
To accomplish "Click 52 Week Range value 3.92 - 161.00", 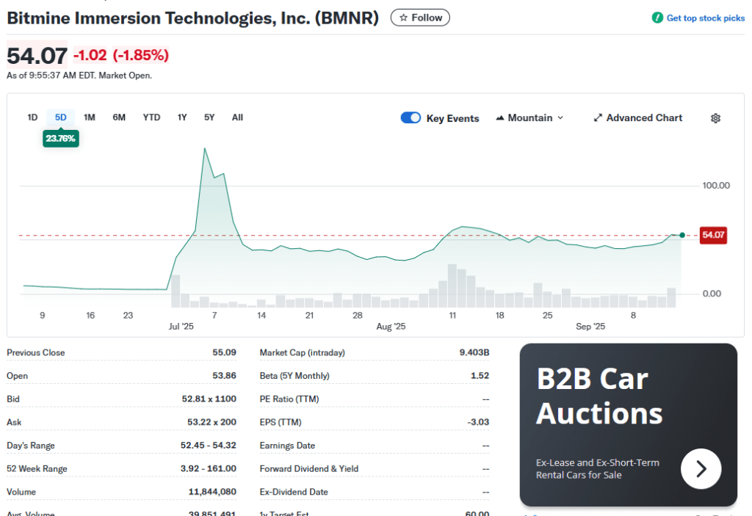I will (x=208, y=468).
